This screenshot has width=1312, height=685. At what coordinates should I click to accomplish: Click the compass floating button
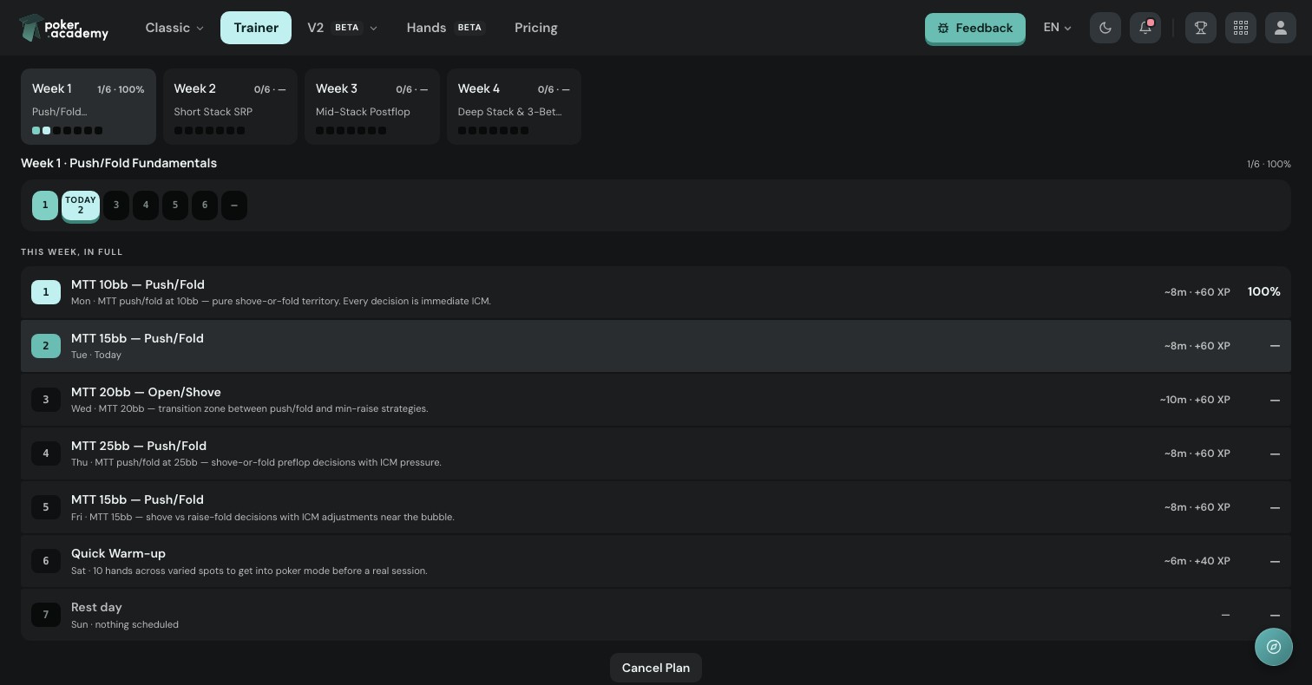tap(1274, 647)
